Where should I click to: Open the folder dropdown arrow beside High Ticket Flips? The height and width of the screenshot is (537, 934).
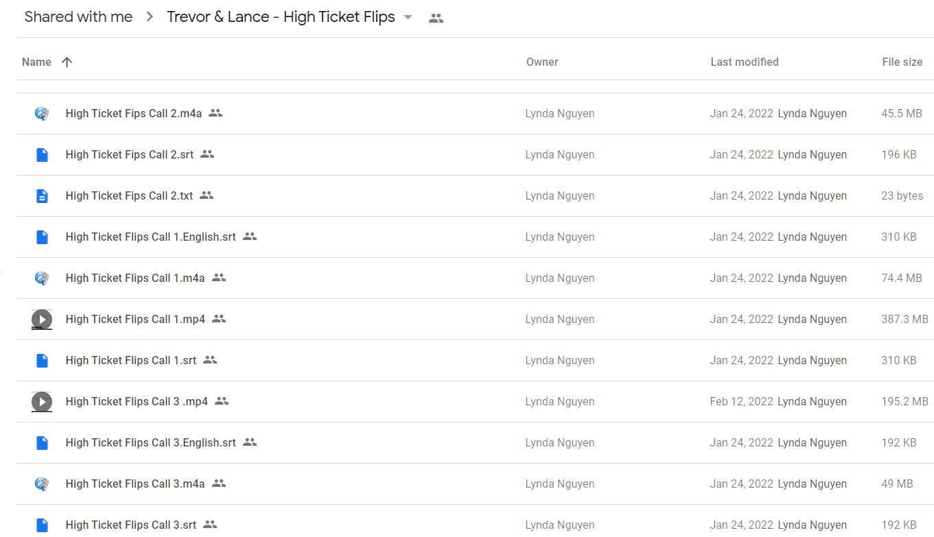pyautogui.click(x=408, y=18)
